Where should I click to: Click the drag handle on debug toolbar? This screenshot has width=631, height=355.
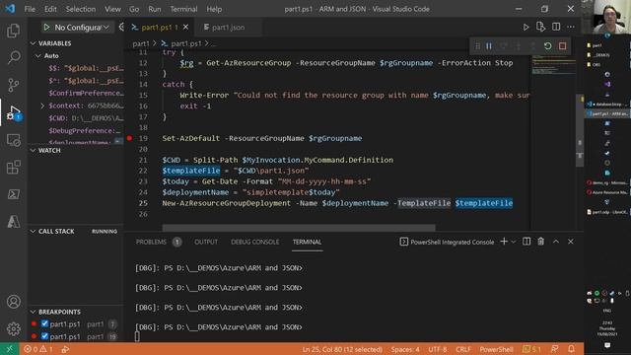click(x=477, y=46)
